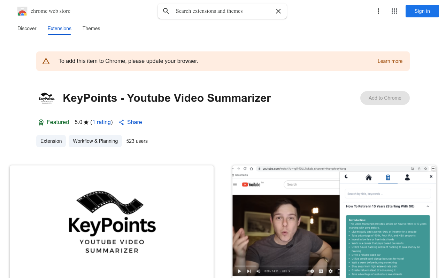Click the panel close X icon
Image resolution: width=446 pixels, height=278 pixels.
click(x=431, y=177)
